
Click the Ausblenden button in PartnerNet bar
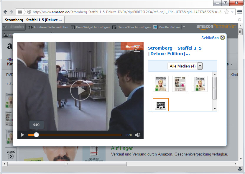pyautogui.click(x=14, y=27)
